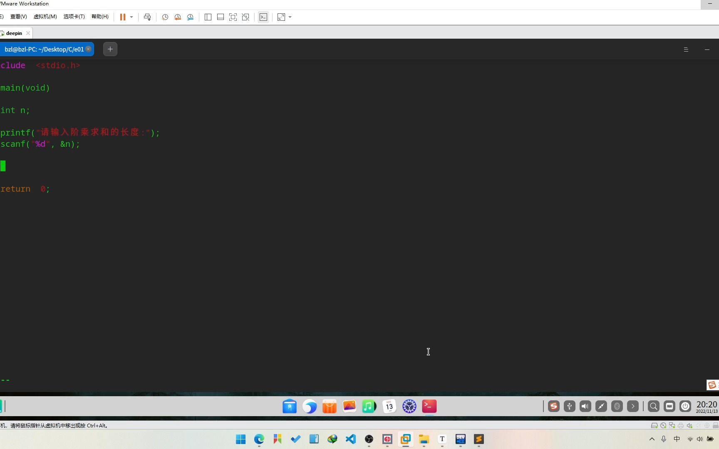This screenshot has height=449, width=719.
Task: Open deepin Control Center from the dock
Action: point(409,406)
